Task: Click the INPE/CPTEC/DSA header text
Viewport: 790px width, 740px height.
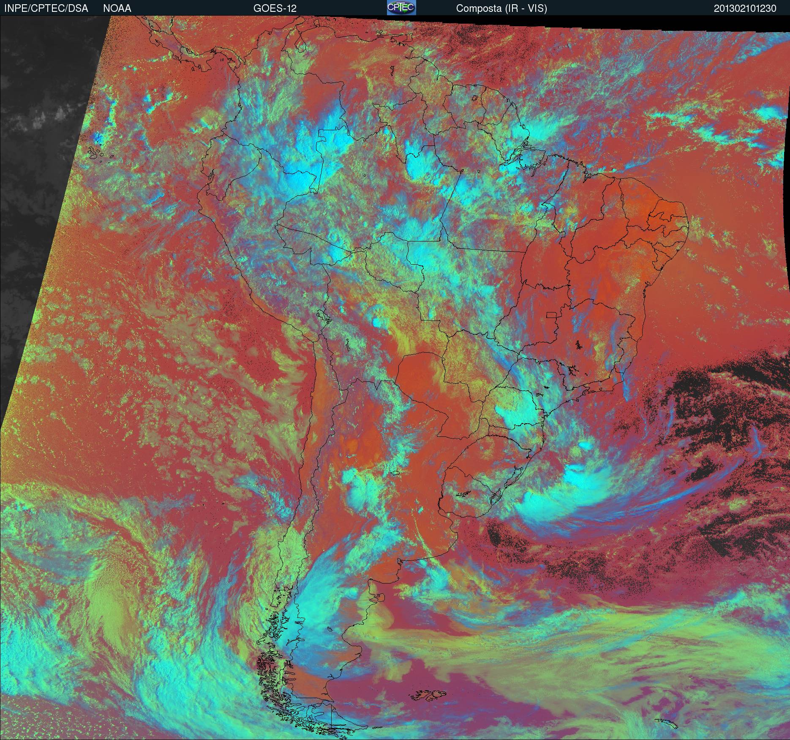Action: 46,8
